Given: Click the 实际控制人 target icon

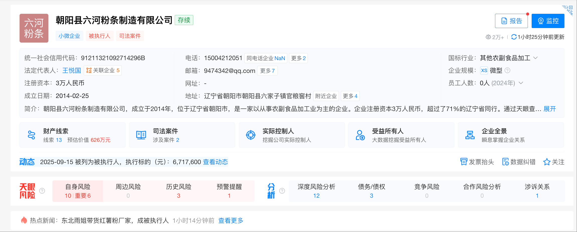Looking at the screenshot, I should (251, 135).
